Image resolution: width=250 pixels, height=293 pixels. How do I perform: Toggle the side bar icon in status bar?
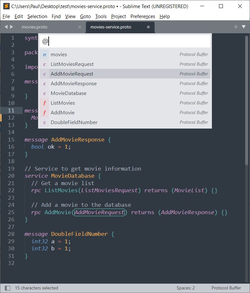[7, 288]
